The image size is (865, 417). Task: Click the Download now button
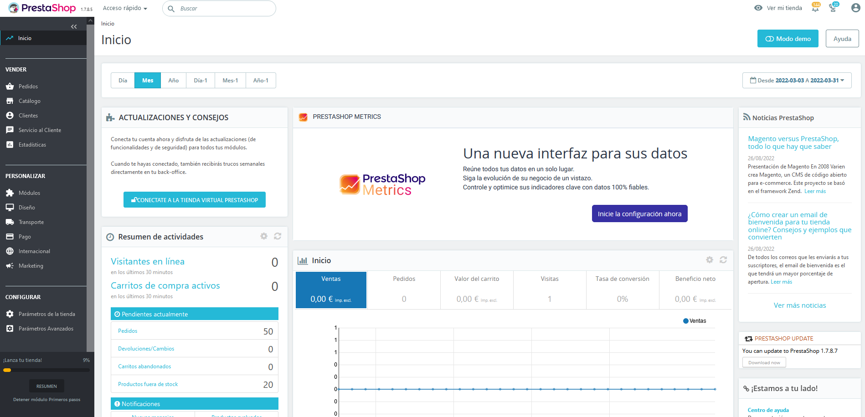(x=764, y=363)
